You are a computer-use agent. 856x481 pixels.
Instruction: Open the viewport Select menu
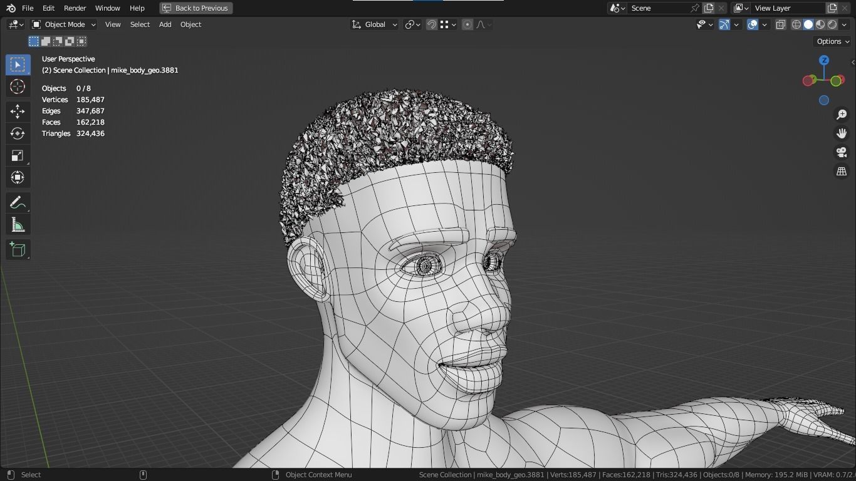[x=140, y=24]
